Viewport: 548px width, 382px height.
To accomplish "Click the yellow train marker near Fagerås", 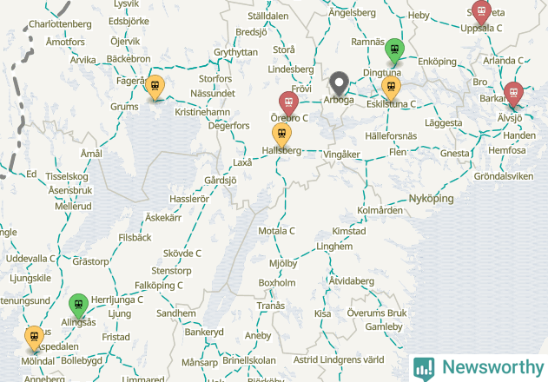I will tap(155, 88).
